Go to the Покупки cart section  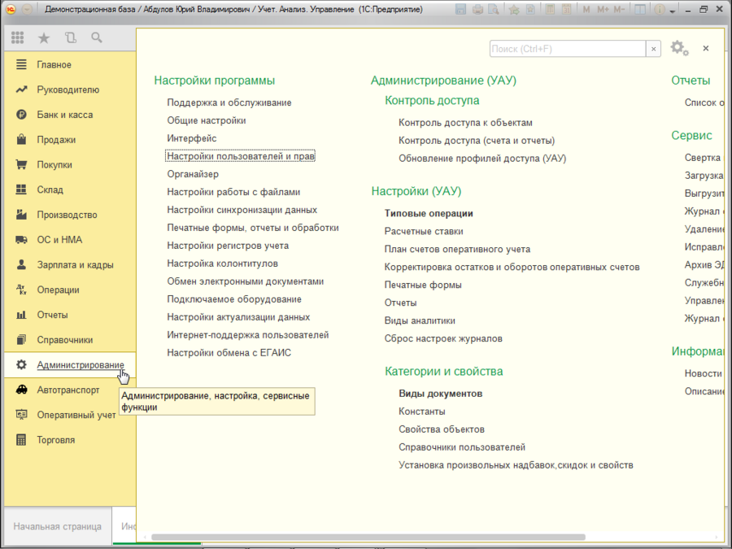[54, 164]
